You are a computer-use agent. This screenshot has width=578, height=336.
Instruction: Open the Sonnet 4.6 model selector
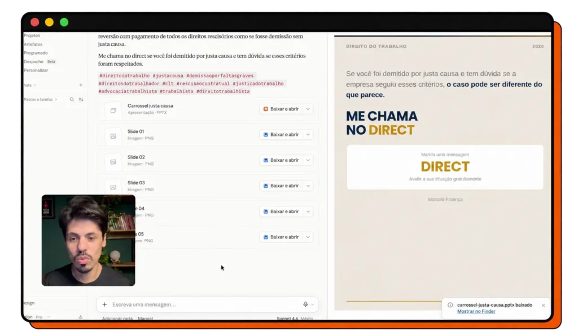click(x=295, y=319)
